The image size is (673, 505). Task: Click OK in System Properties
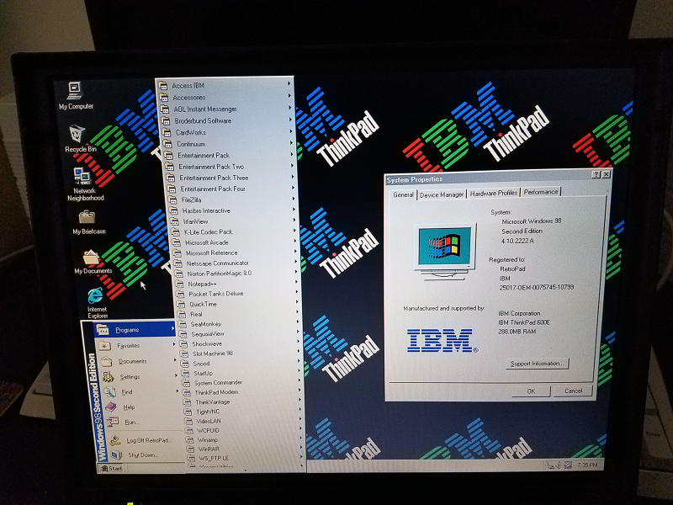[531, 391]
